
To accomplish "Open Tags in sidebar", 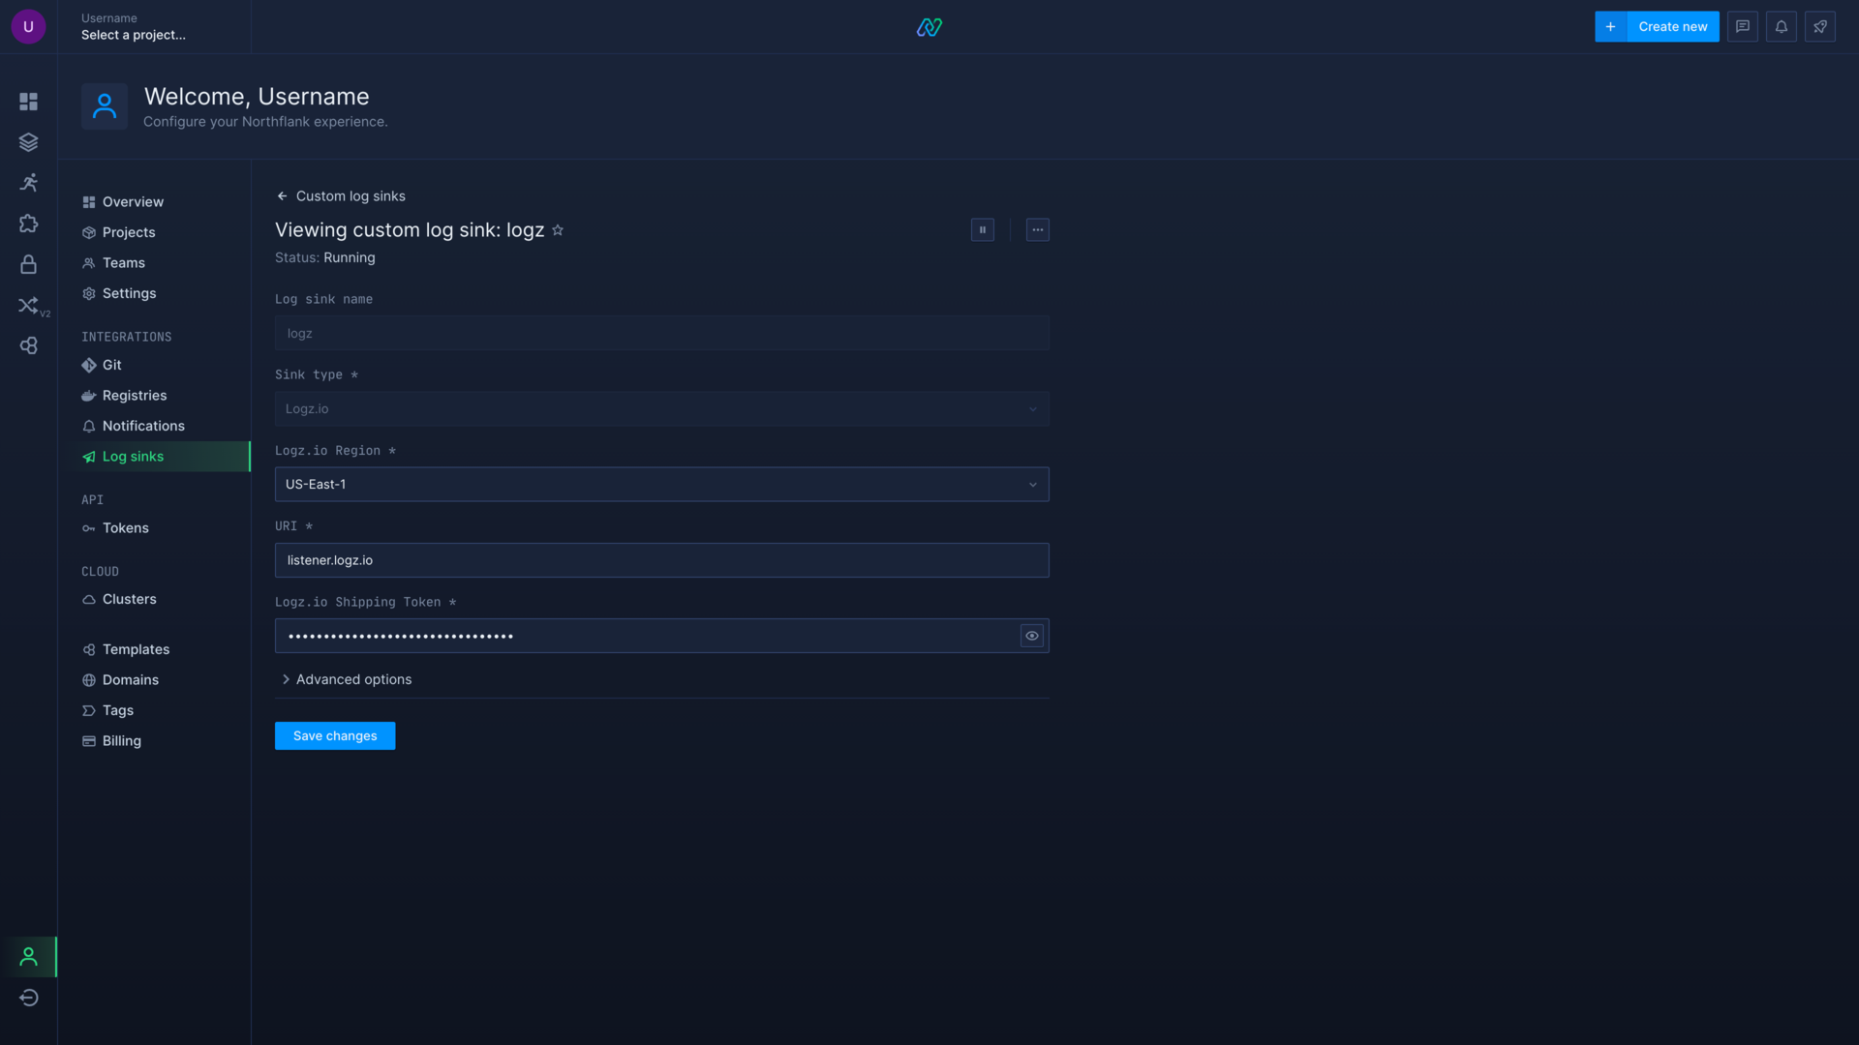I will coord(107,710).
